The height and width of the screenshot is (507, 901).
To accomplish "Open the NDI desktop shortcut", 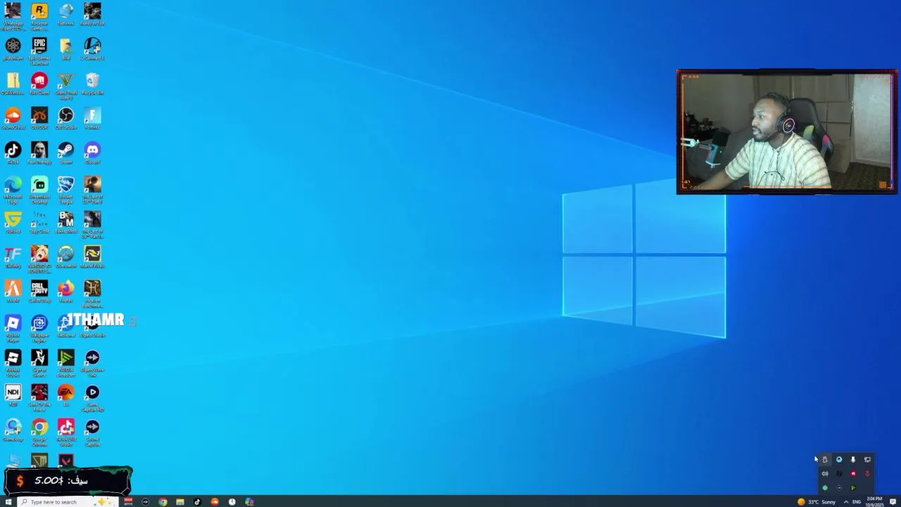I will 13,396.
